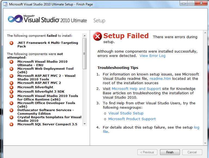The image size is (209, 158).
Task: Click error icon beside Dotfuscator Software Services
Action: click(x=11, y=110)
